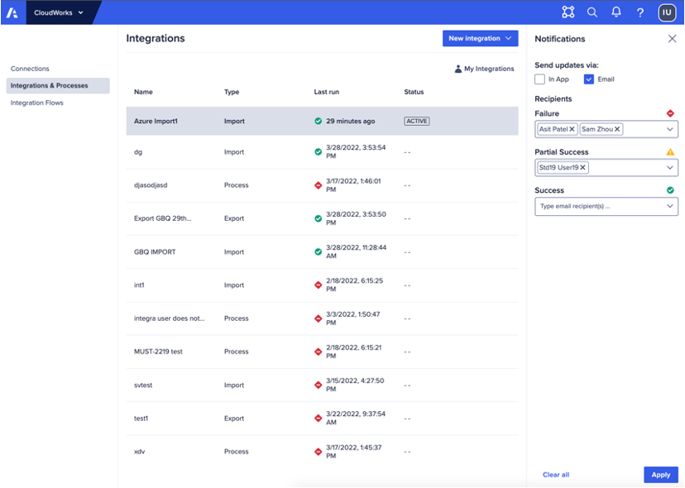
Task: Click the search magnifier icon
Action: [x=591, y=12]
